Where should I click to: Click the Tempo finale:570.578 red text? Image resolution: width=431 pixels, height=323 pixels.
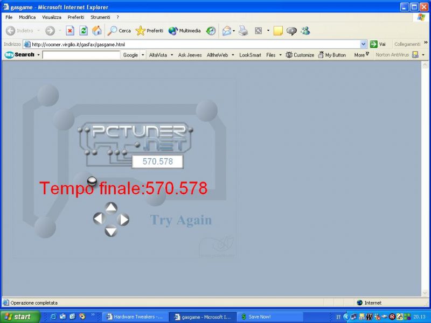pyautogui.click(x=123, y=188)
